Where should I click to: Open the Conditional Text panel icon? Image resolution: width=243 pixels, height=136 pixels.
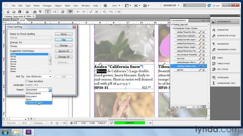click(214, 83)
